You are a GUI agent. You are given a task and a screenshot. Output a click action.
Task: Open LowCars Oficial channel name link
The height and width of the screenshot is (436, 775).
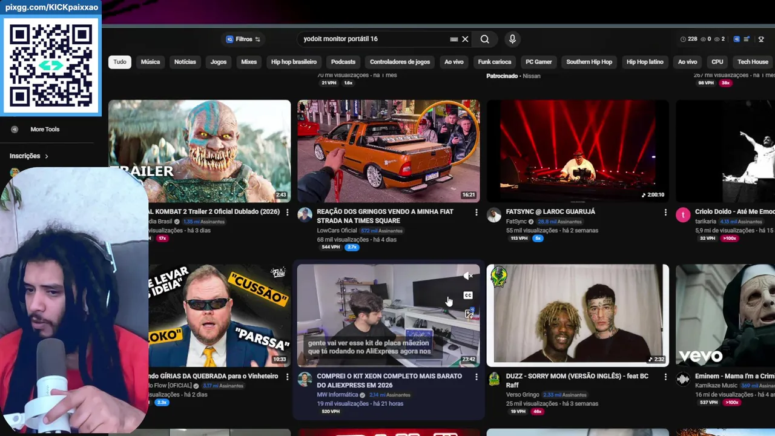click(337, 231)
